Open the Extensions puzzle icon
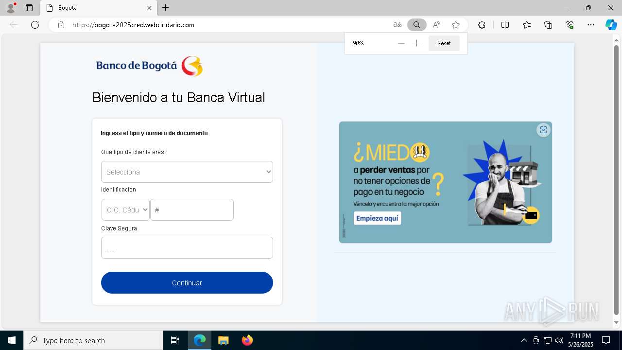This screenshot has height=350, width=622. pos(482,25)
